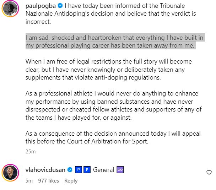Click the word 'General' in the comment
The height and width of the screenshot is (190, 216).
(x=103, y=170)
